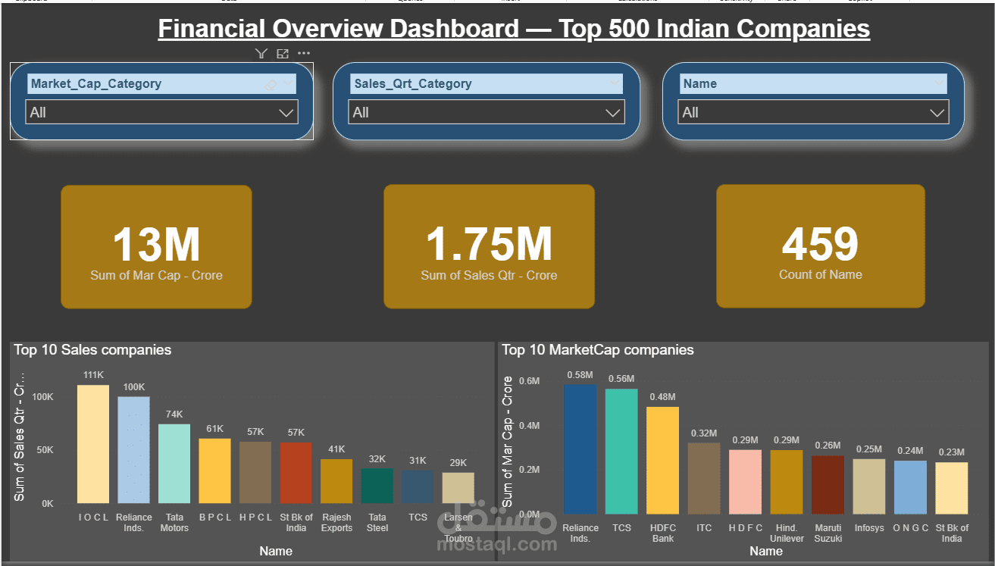The image size is (995, 566).
Task: Click the Larsen & Toubro sales bar
Action: click(458, 488)
